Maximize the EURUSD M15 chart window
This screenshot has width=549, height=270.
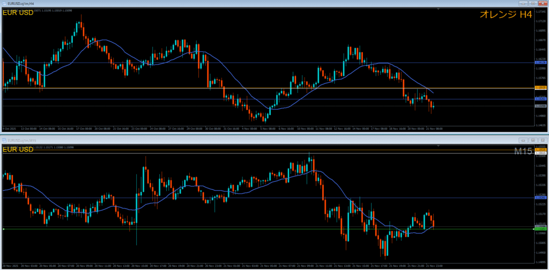[533, 140]
